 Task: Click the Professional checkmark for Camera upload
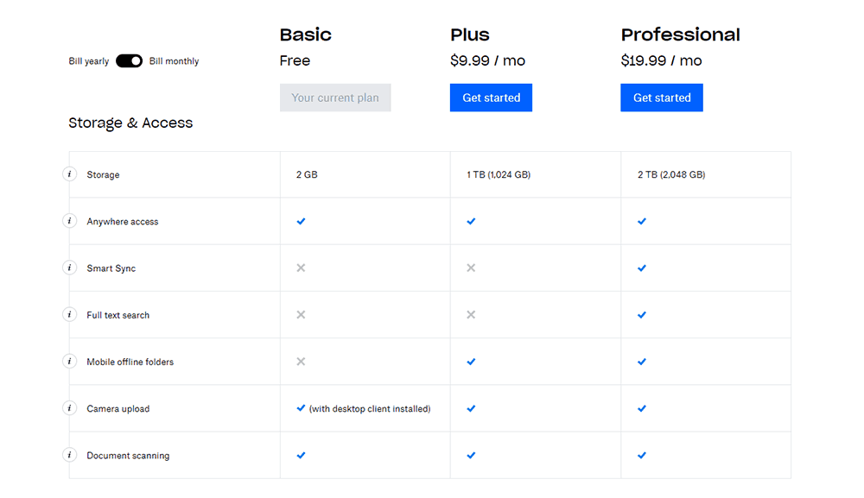click(x=642, y=408)
